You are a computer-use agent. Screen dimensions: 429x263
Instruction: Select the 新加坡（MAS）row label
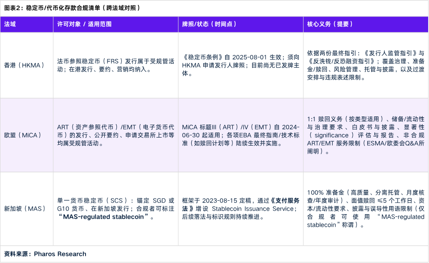[x=25, y=208]
